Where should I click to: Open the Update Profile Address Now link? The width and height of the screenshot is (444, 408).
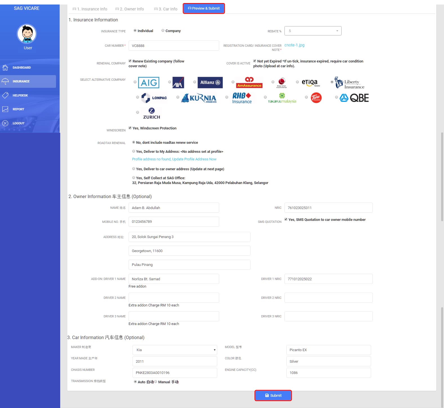pyautogui.click(x=174, y=159)
